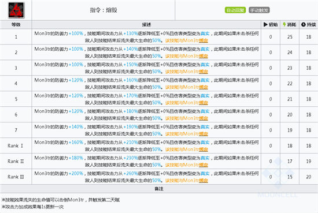Click the blue 真实 link in Rank Ⅰ row
Viewport: 318px width, 213px height.
click(205, 143)
